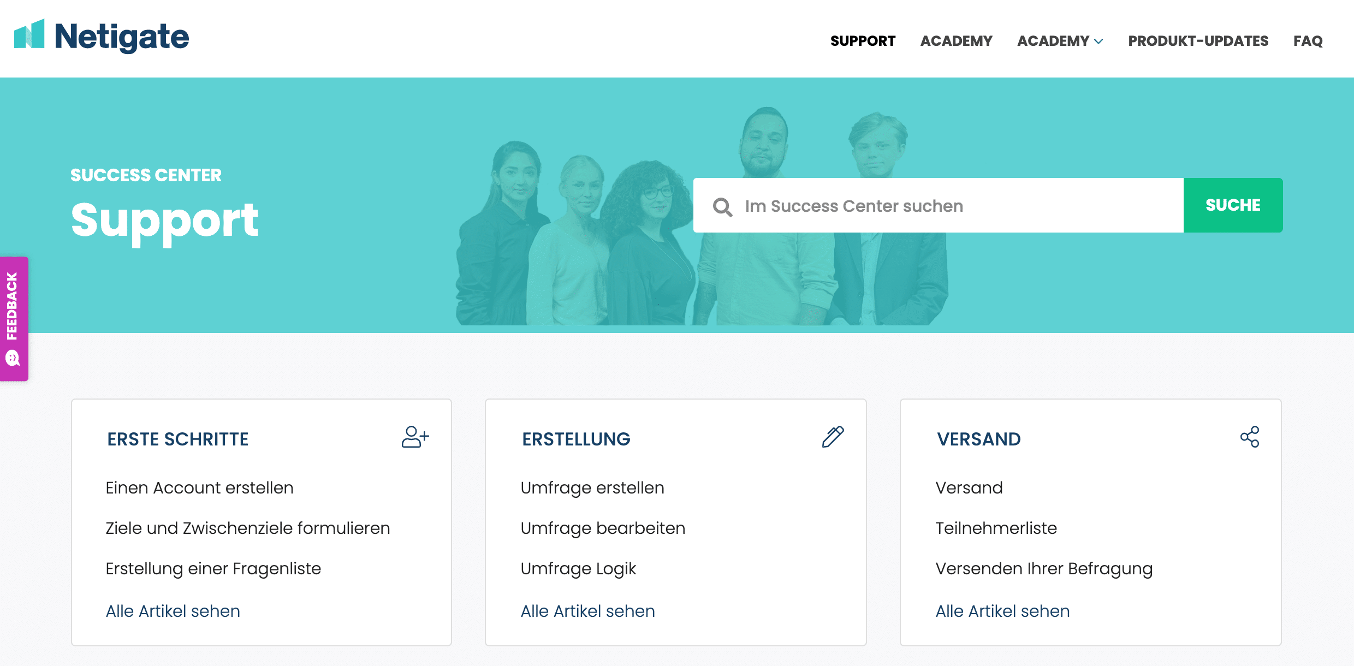Viewport: 1354px width, 666px height.
Task: Open 'Einen Account erstellen' article
Action: tap(199, 487)
